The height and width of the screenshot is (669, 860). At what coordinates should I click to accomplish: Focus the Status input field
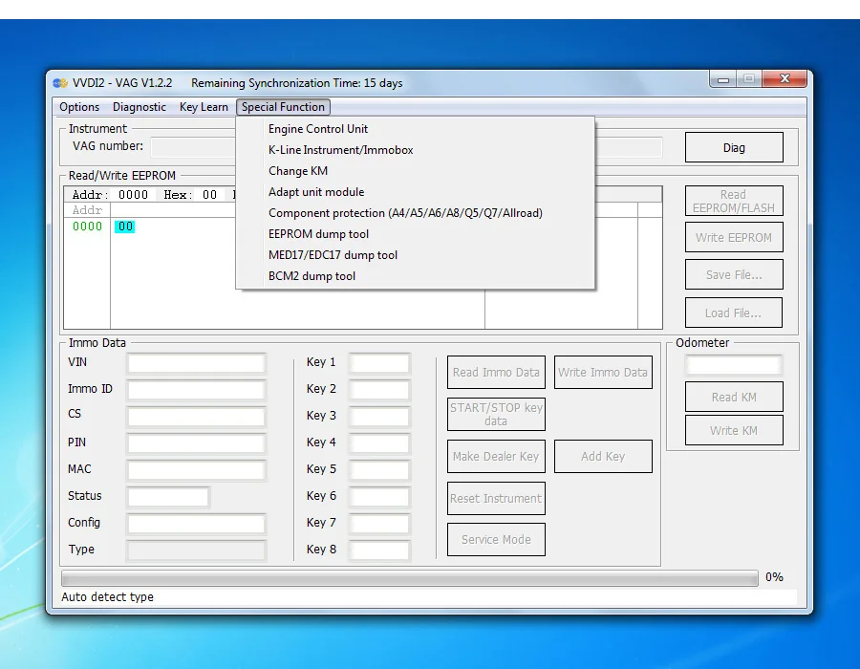tap(168, 497)
